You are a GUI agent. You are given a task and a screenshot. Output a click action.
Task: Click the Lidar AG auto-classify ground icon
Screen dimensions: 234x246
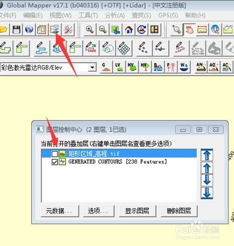(214, 67)
